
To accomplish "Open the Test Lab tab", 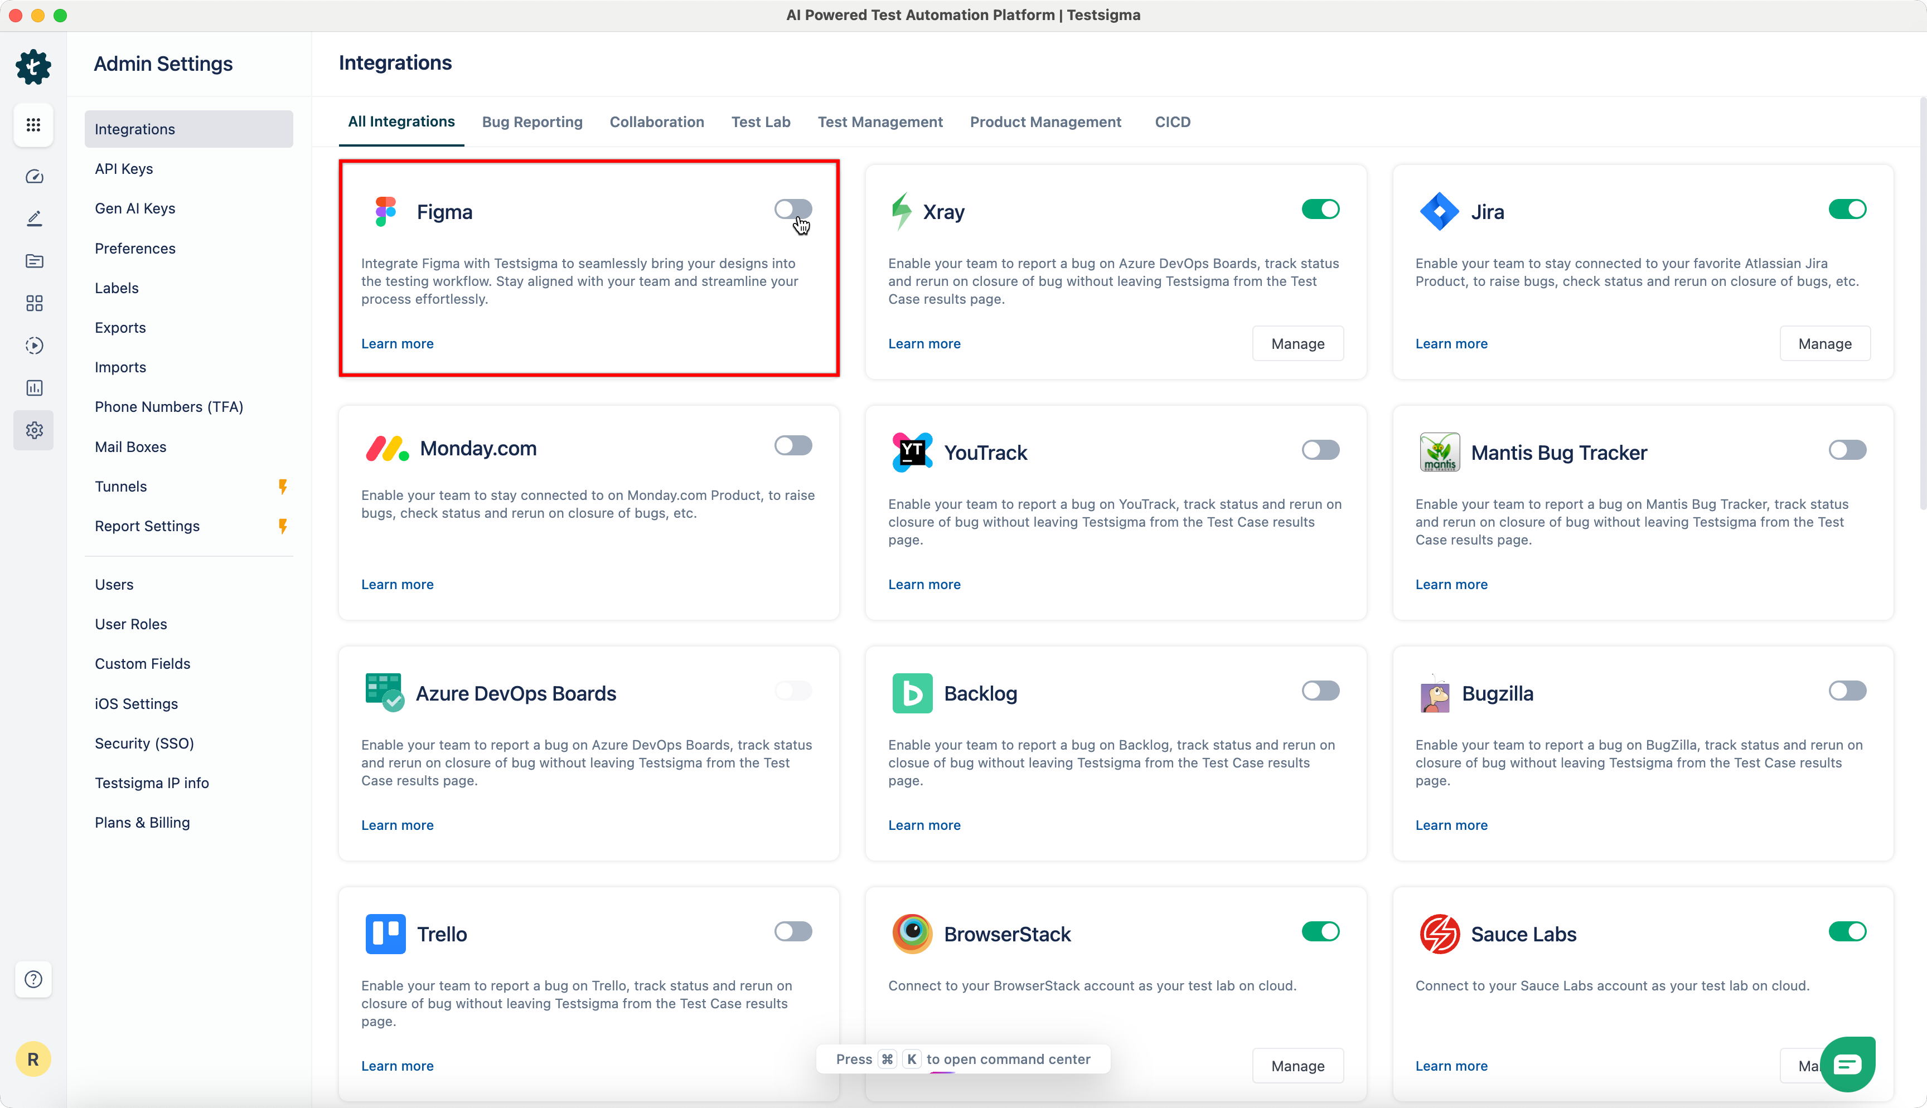I will click(761, 122).
